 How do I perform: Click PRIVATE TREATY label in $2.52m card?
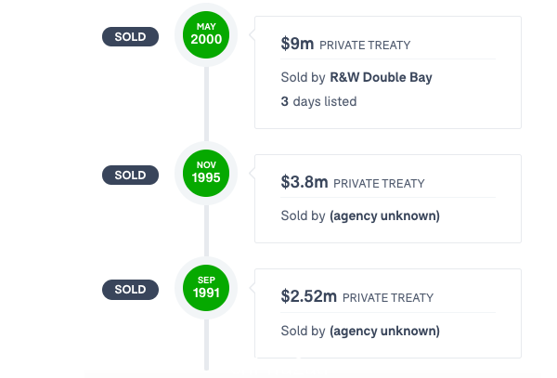pos(388,298)
